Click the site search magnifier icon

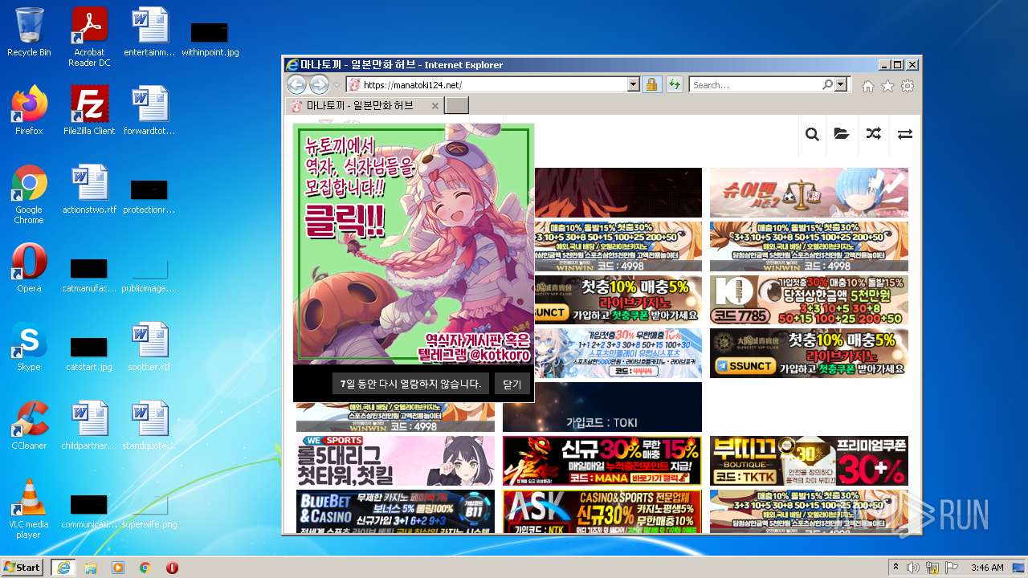pos(812,134)
